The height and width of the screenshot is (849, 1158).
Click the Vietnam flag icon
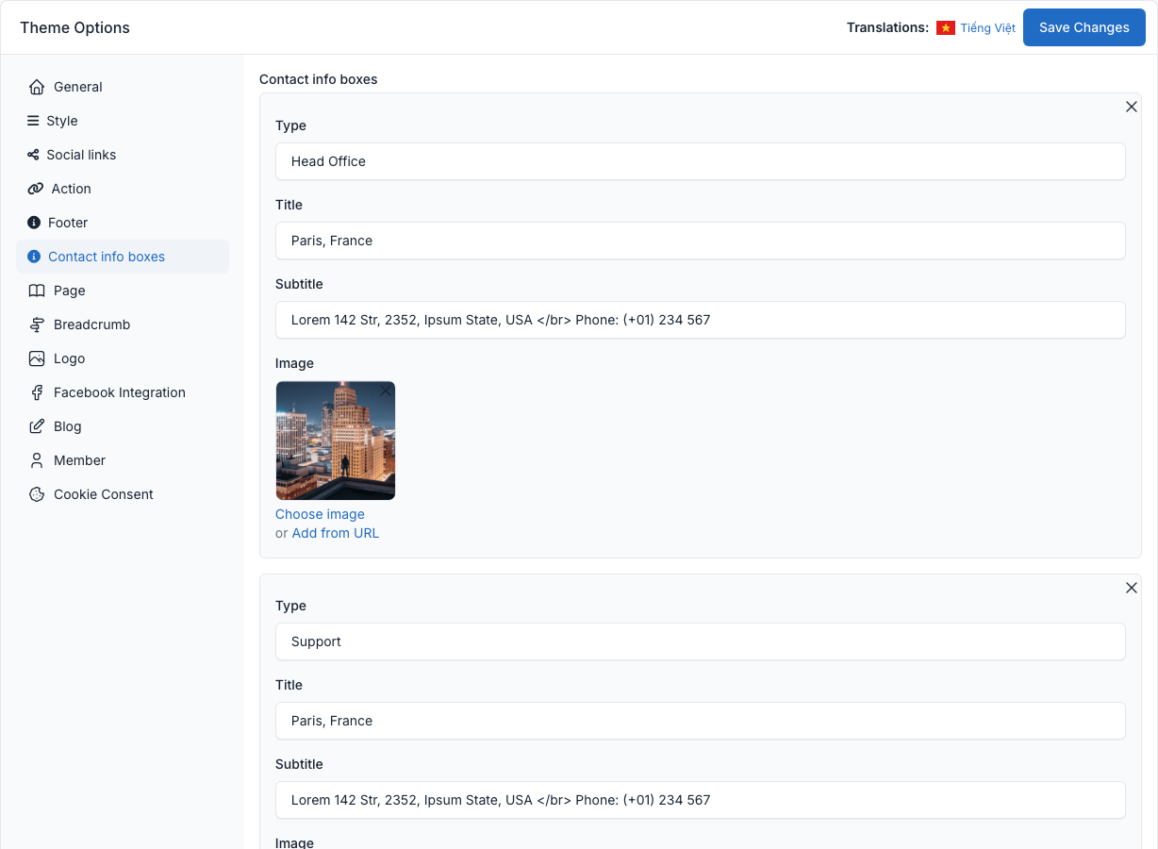pos(946,28)
